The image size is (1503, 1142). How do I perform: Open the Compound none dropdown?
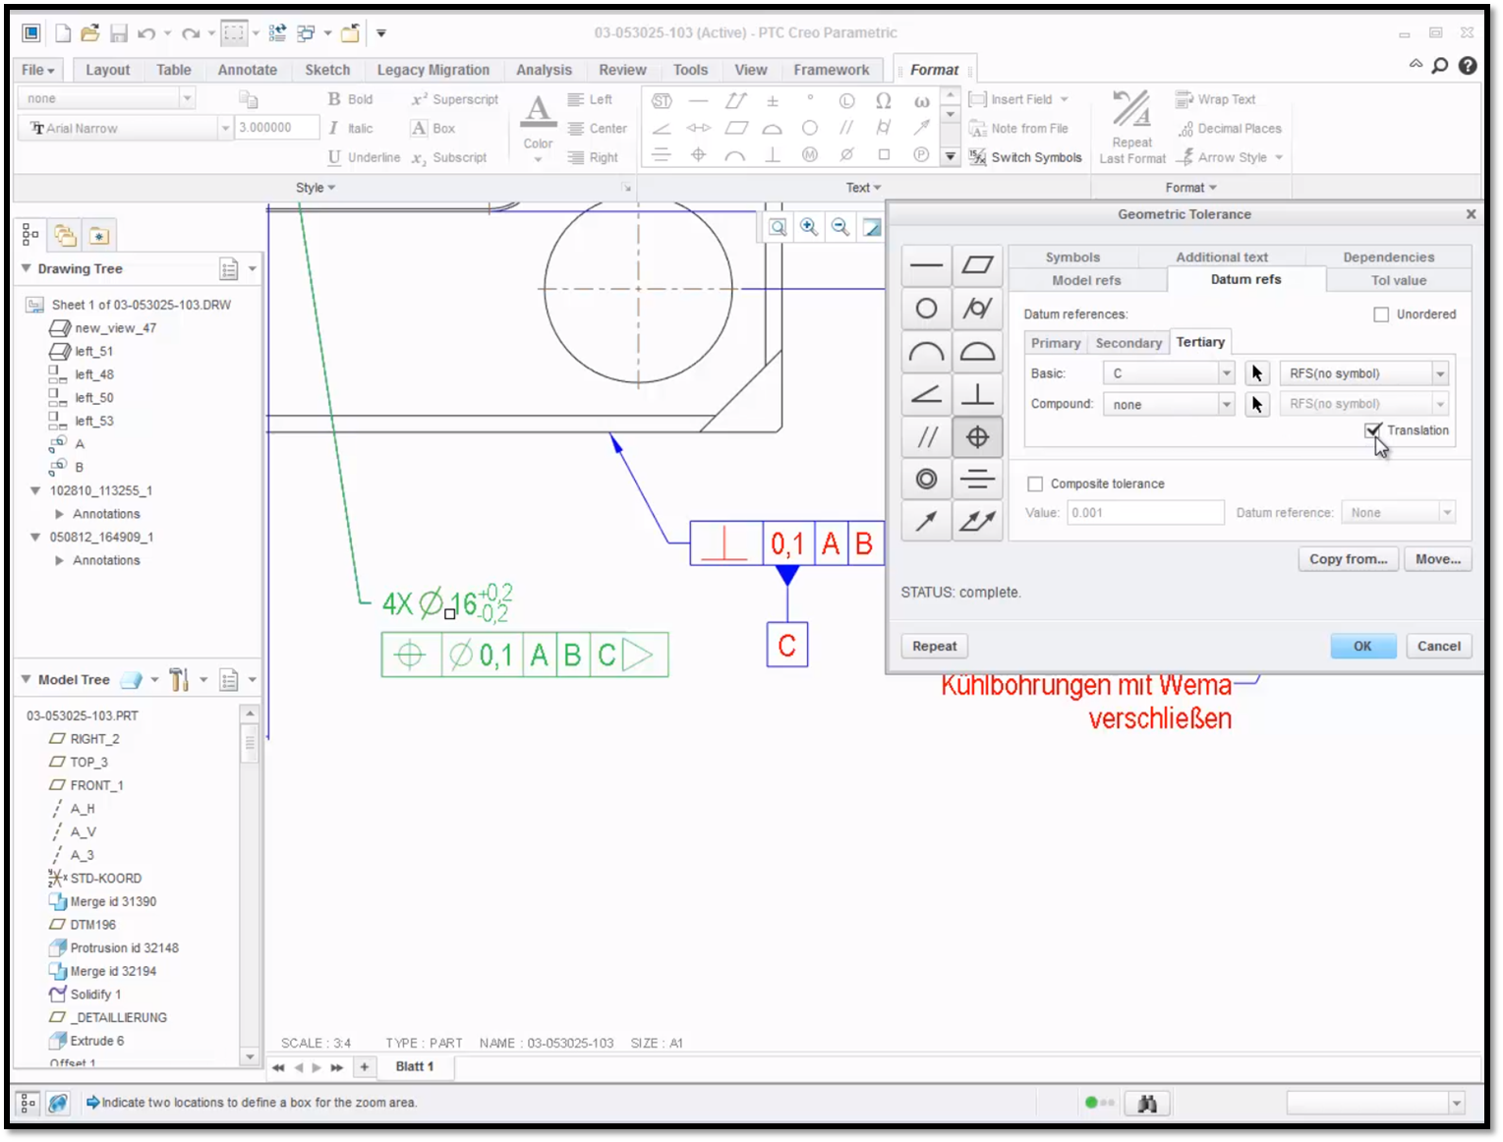(1227, 404)
